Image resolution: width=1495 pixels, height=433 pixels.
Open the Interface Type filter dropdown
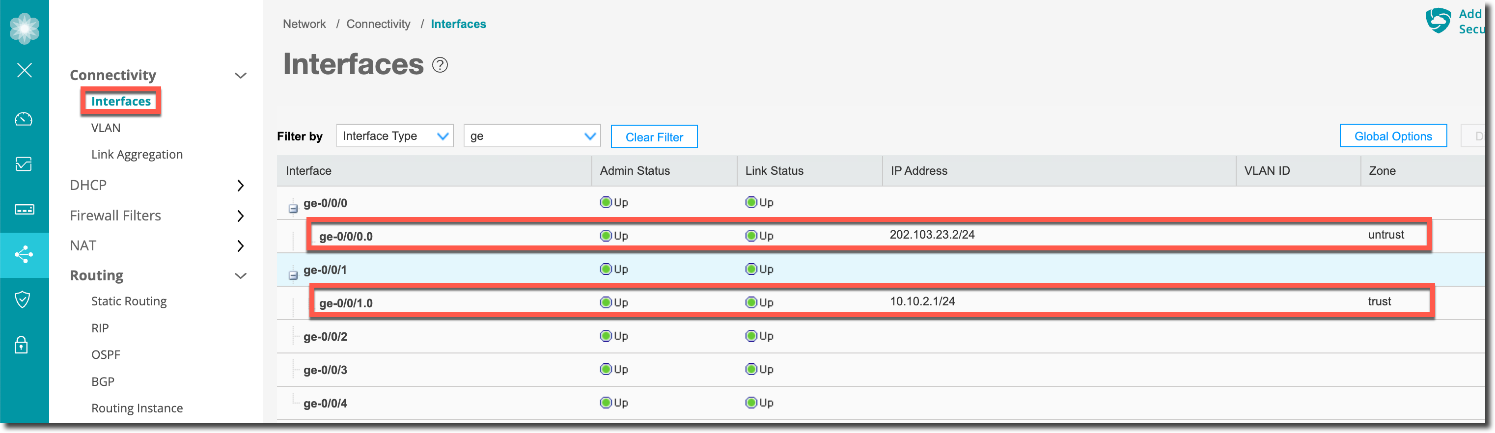395,136
